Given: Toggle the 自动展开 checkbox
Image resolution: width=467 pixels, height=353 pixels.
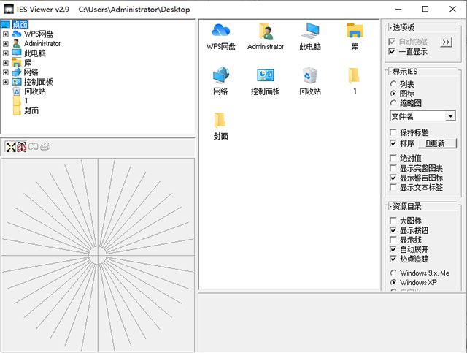Looking at the screenshot, I should pos(393,249).
